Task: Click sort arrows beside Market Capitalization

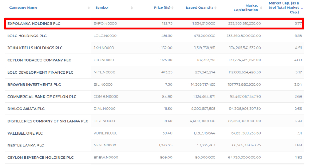Action: tap(261, 8)
